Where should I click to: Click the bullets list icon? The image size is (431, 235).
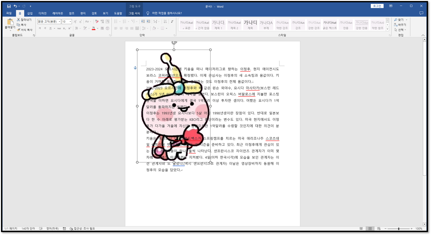coord(116,21)
